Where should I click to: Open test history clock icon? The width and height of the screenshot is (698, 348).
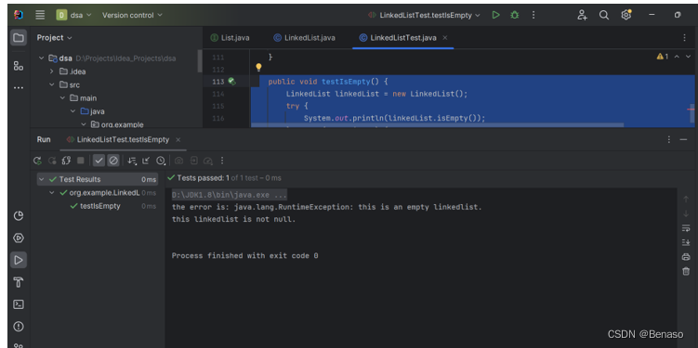point(161,161)
